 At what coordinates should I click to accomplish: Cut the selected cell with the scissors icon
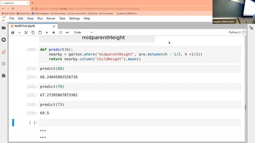(26, 33)
